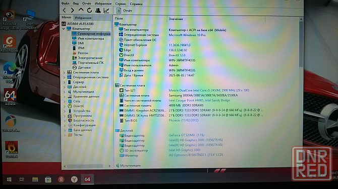Viewport: 338px width, 189px height.
Task: Switch to the Избранное tab in side panel
Action: point(83,18)
